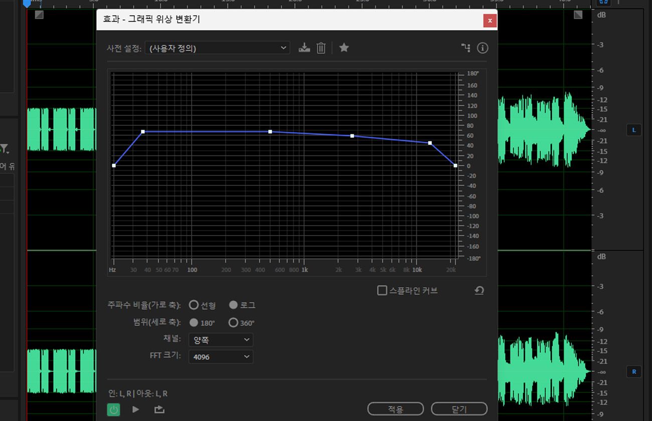652x421 pixels.
Task: Close the dialog with 닫기 button
Action: coord(459,408)
